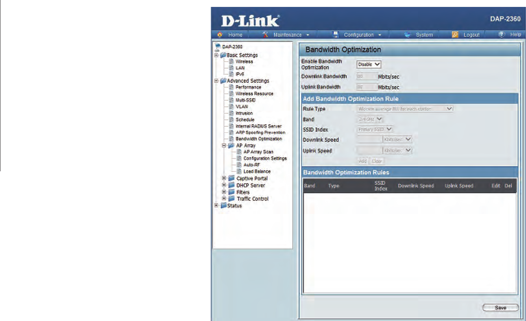526x321 pixels.
Task: Click the SSID Index column header
Action: [380, 186]
